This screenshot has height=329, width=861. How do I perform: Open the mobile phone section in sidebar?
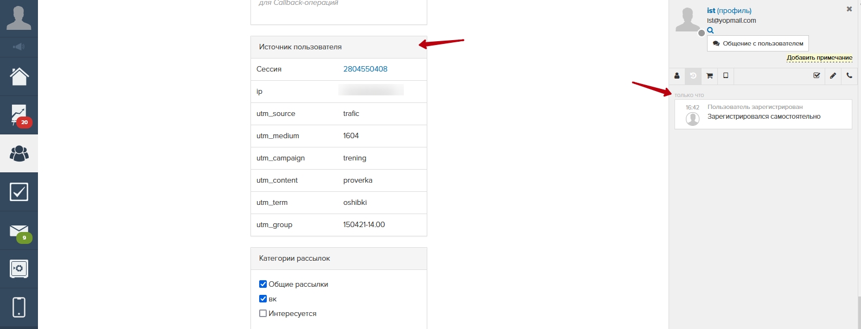pos(19,307)
